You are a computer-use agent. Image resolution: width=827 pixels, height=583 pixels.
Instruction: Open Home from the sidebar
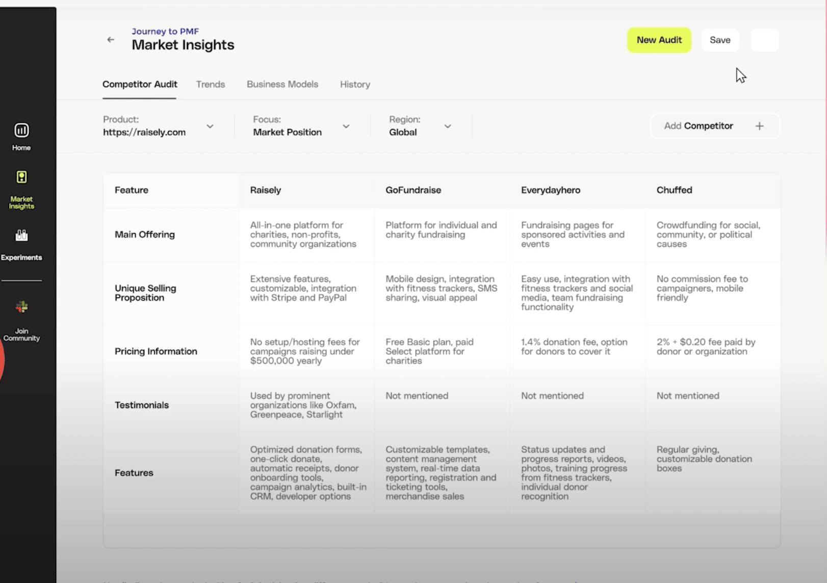(21, 137)
